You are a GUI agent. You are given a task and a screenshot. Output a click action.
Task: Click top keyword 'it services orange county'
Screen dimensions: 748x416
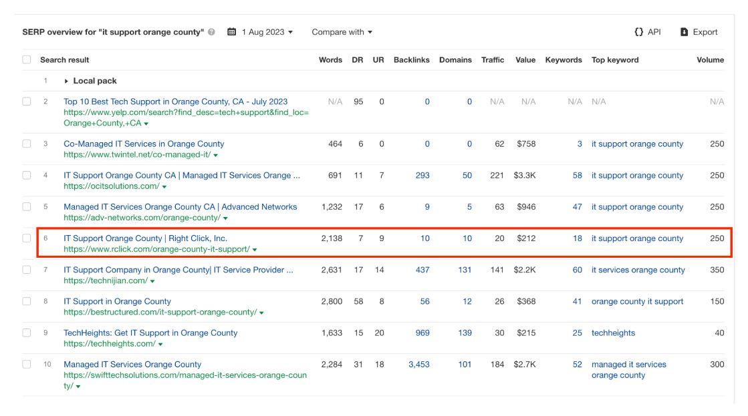[638, 270]
